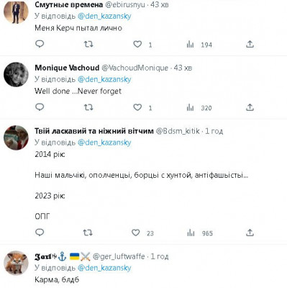287x288 pixels.
Task: Open Monique Vachoud's profile picture
Action: pos(16,74)
